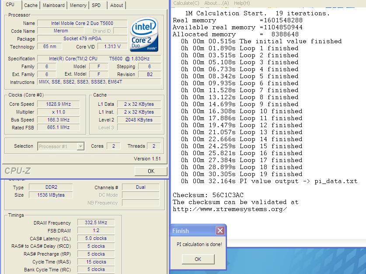Click the 'Version 1.51' label in CPU-Z
The image size is (366, 274).
(147, 159)
